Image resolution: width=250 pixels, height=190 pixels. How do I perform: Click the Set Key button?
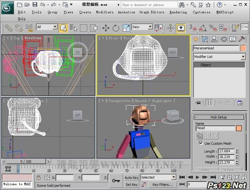click(x=131, y=185)
